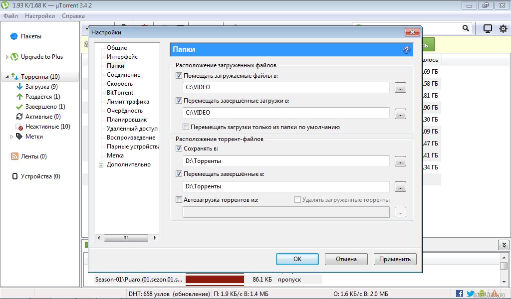This screenshot has width=511, height=299.
Task: Click the Сохранять в D:\Торренты path field
Action: click(x=286, y=161)
